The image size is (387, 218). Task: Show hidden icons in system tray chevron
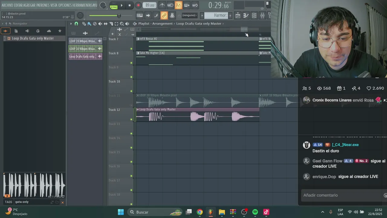click(x=323, y=212)
